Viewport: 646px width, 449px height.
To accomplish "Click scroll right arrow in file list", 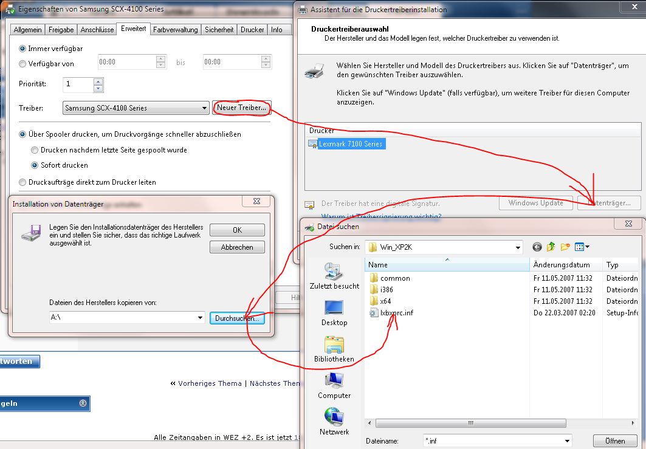I will [x=633, y=423].
